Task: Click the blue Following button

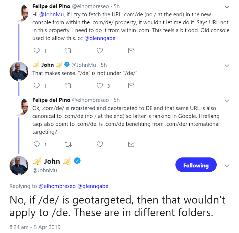Action: tap(196, 165)
